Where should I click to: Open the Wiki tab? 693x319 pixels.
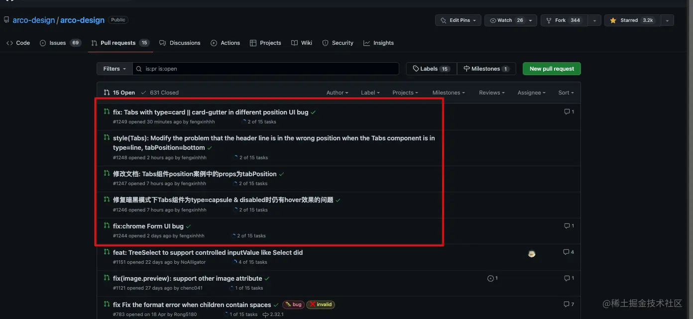(302, 43)
